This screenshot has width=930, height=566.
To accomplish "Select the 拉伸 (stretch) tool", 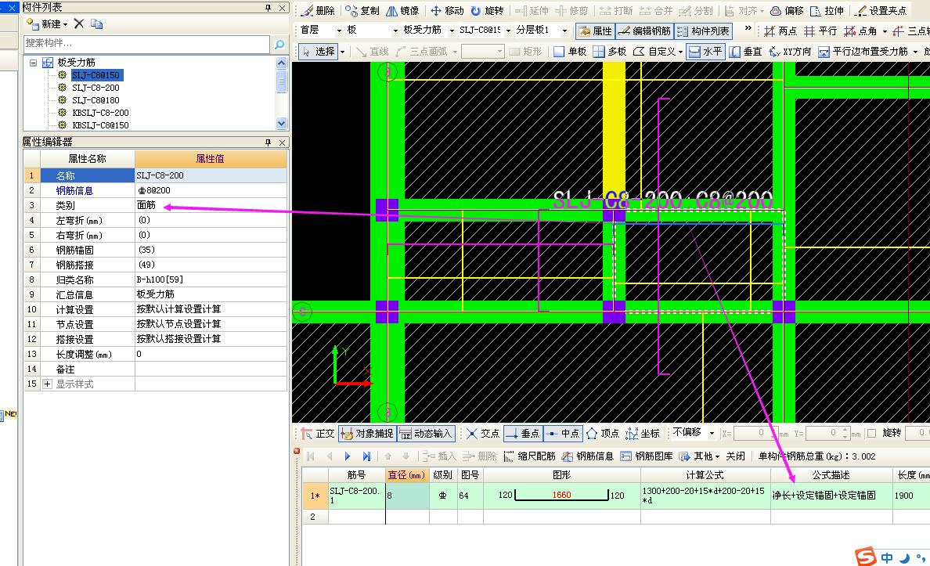I will (827, 11).
